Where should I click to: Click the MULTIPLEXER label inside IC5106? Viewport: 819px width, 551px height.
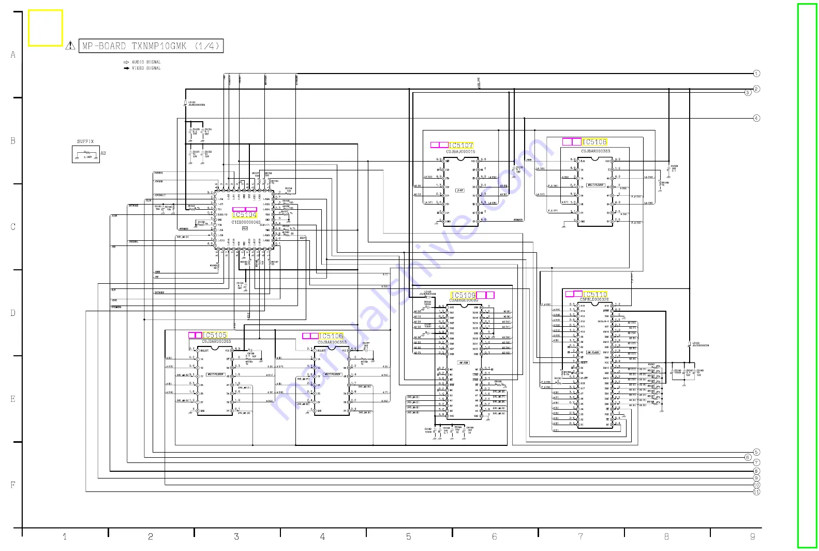pos(332,374)
